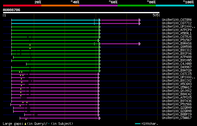Open subject UniRef100_C4J4N9

177,64
